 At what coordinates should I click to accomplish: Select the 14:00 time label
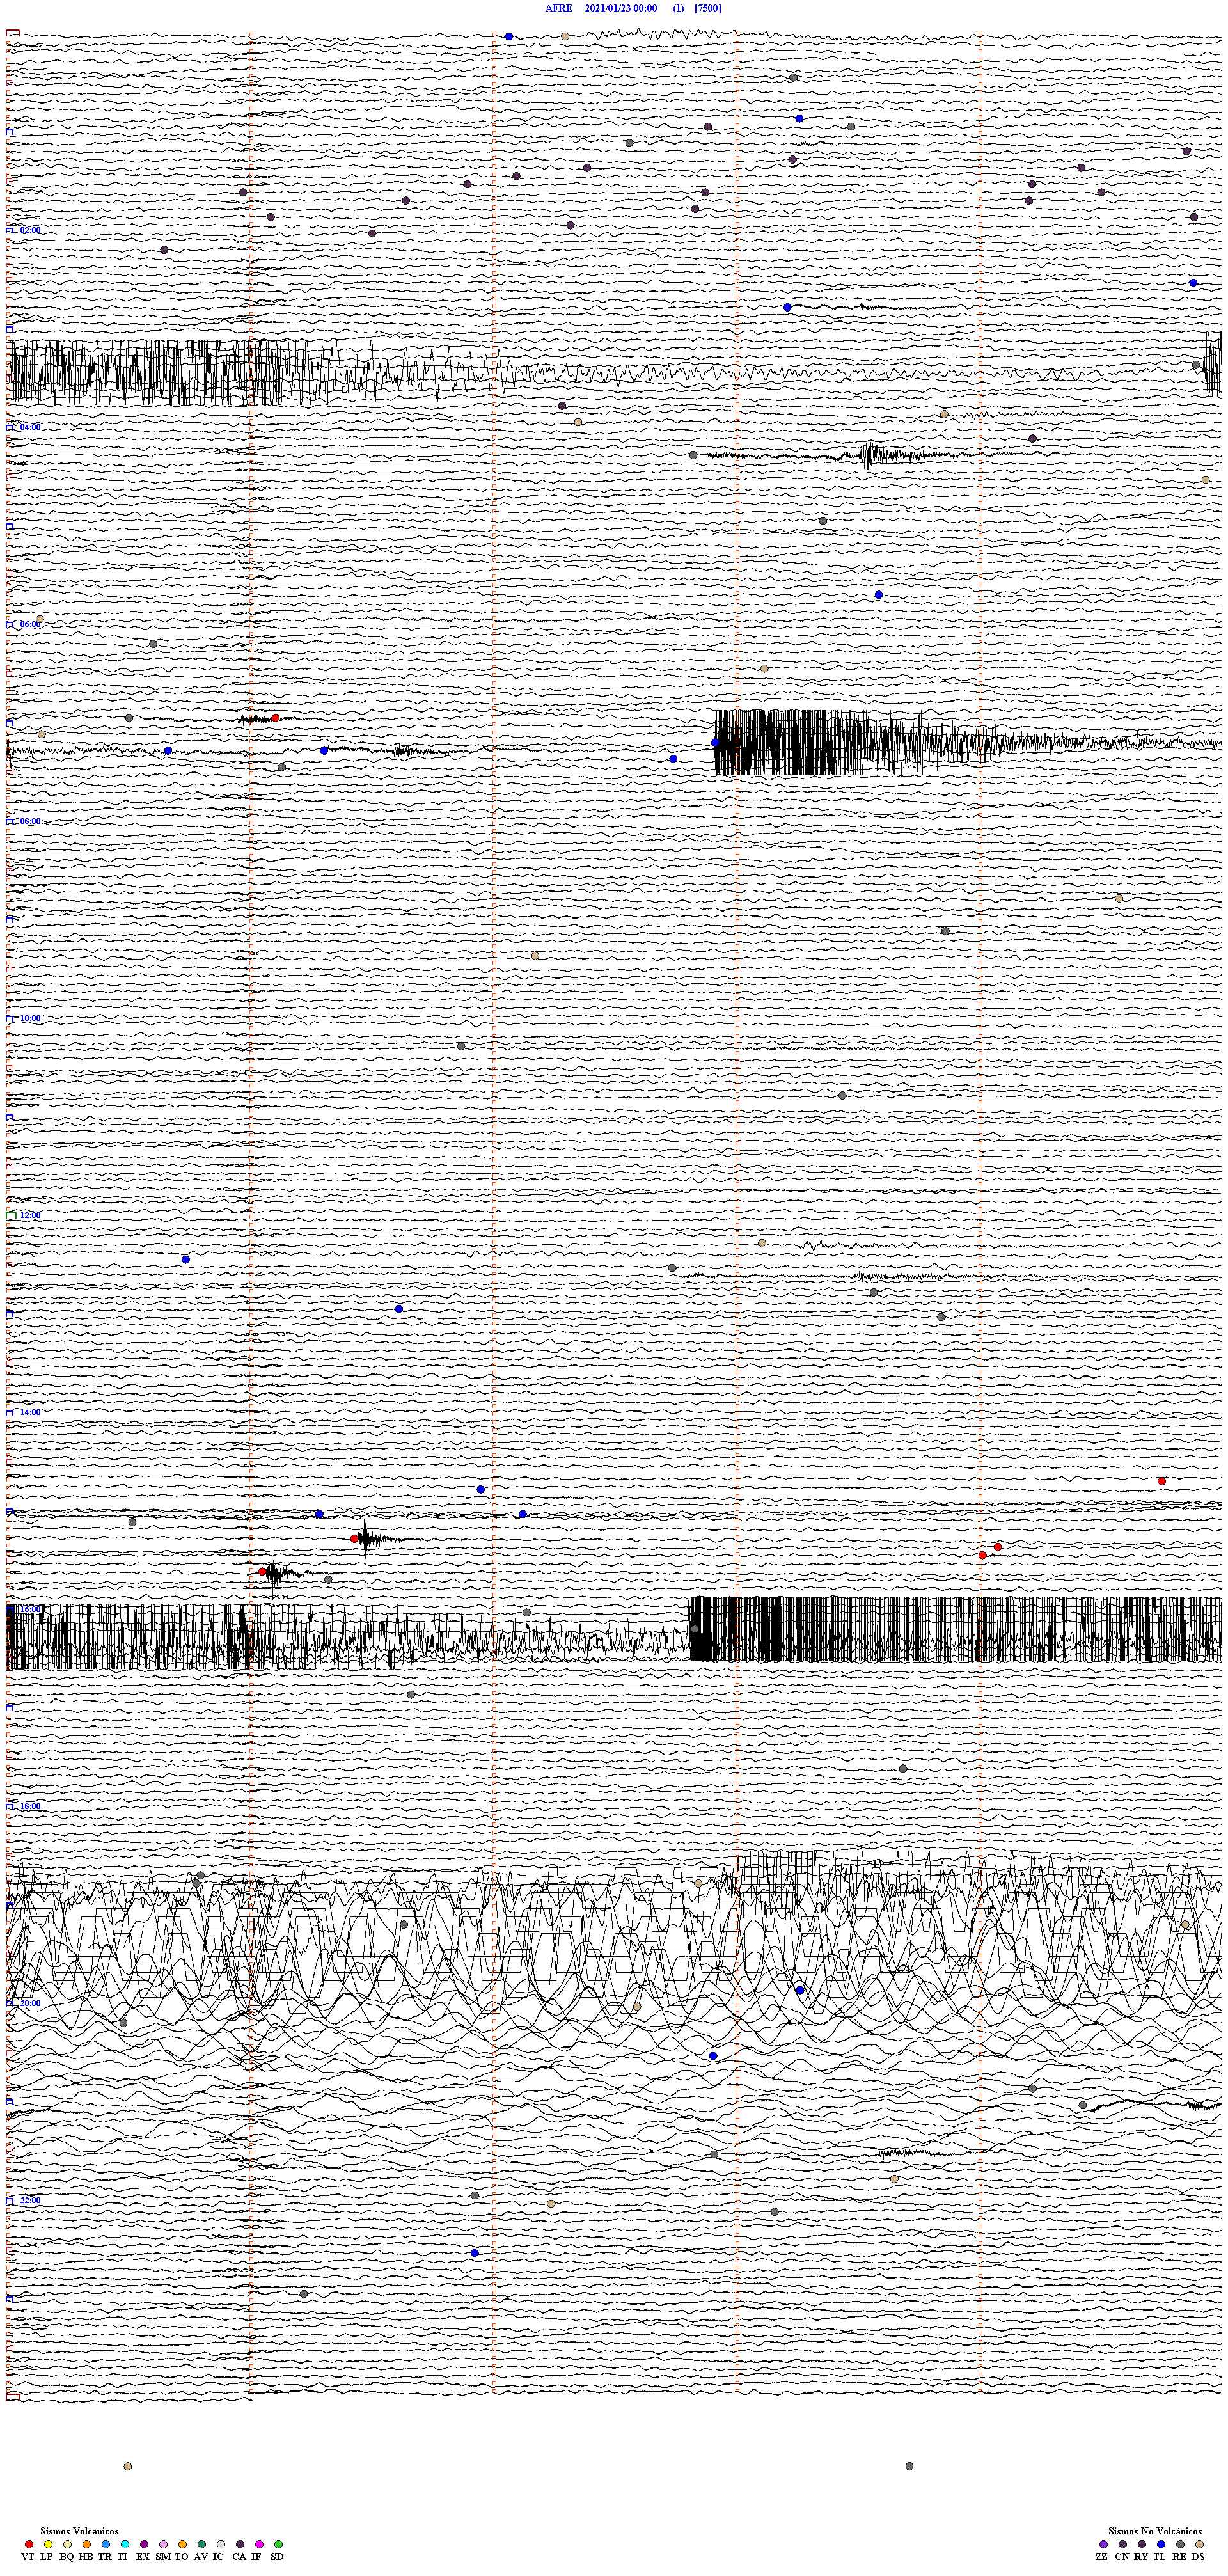point(30,1412)
